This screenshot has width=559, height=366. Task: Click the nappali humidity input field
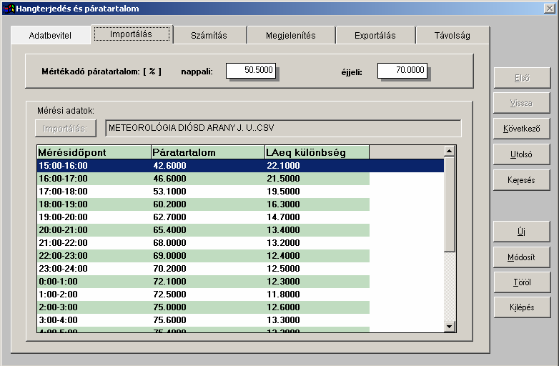(251, 70)
